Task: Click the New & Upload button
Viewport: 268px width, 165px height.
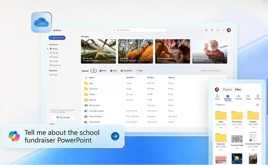Action: (57, 38)
